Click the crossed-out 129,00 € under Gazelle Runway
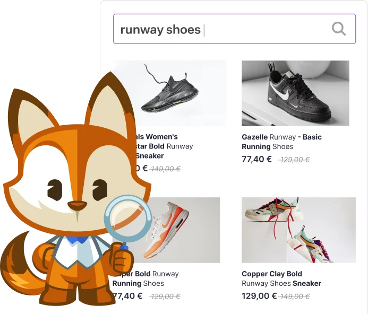Viewport: 368px width, 314px height. [294, 160]
